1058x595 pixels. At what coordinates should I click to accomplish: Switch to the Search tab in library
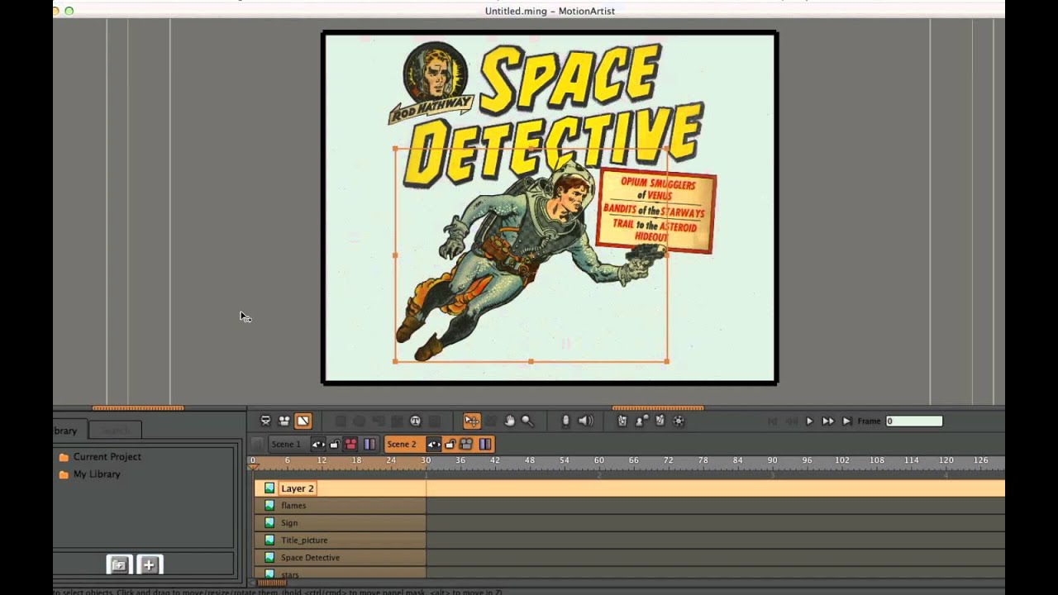pos(115,431)
